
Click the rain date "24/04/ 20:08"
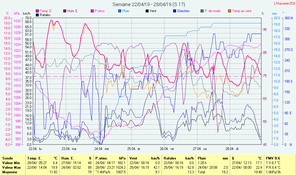pos(208,168)
